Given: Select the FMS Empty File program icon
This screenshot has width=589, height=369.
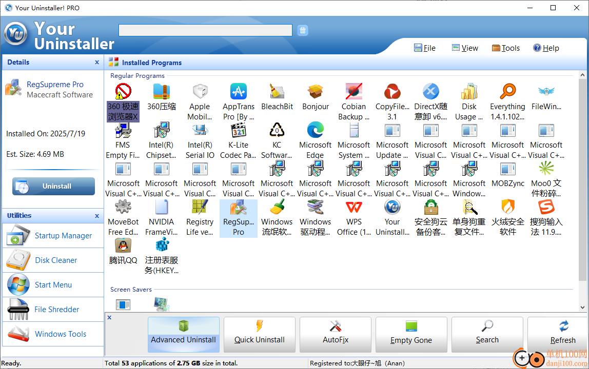Looking at the screenshot, I should tap(123, 130).
